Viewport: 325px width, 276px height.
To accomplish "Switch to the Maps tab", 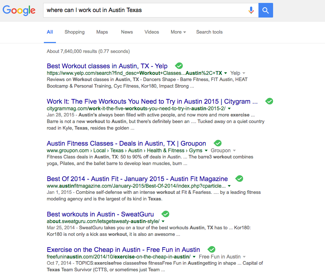I will [x=102, y=32].
